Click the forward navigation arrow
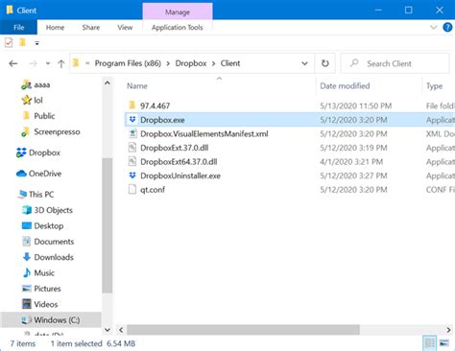This screenshot has height=351, width=455. click(x=33, y=63)
